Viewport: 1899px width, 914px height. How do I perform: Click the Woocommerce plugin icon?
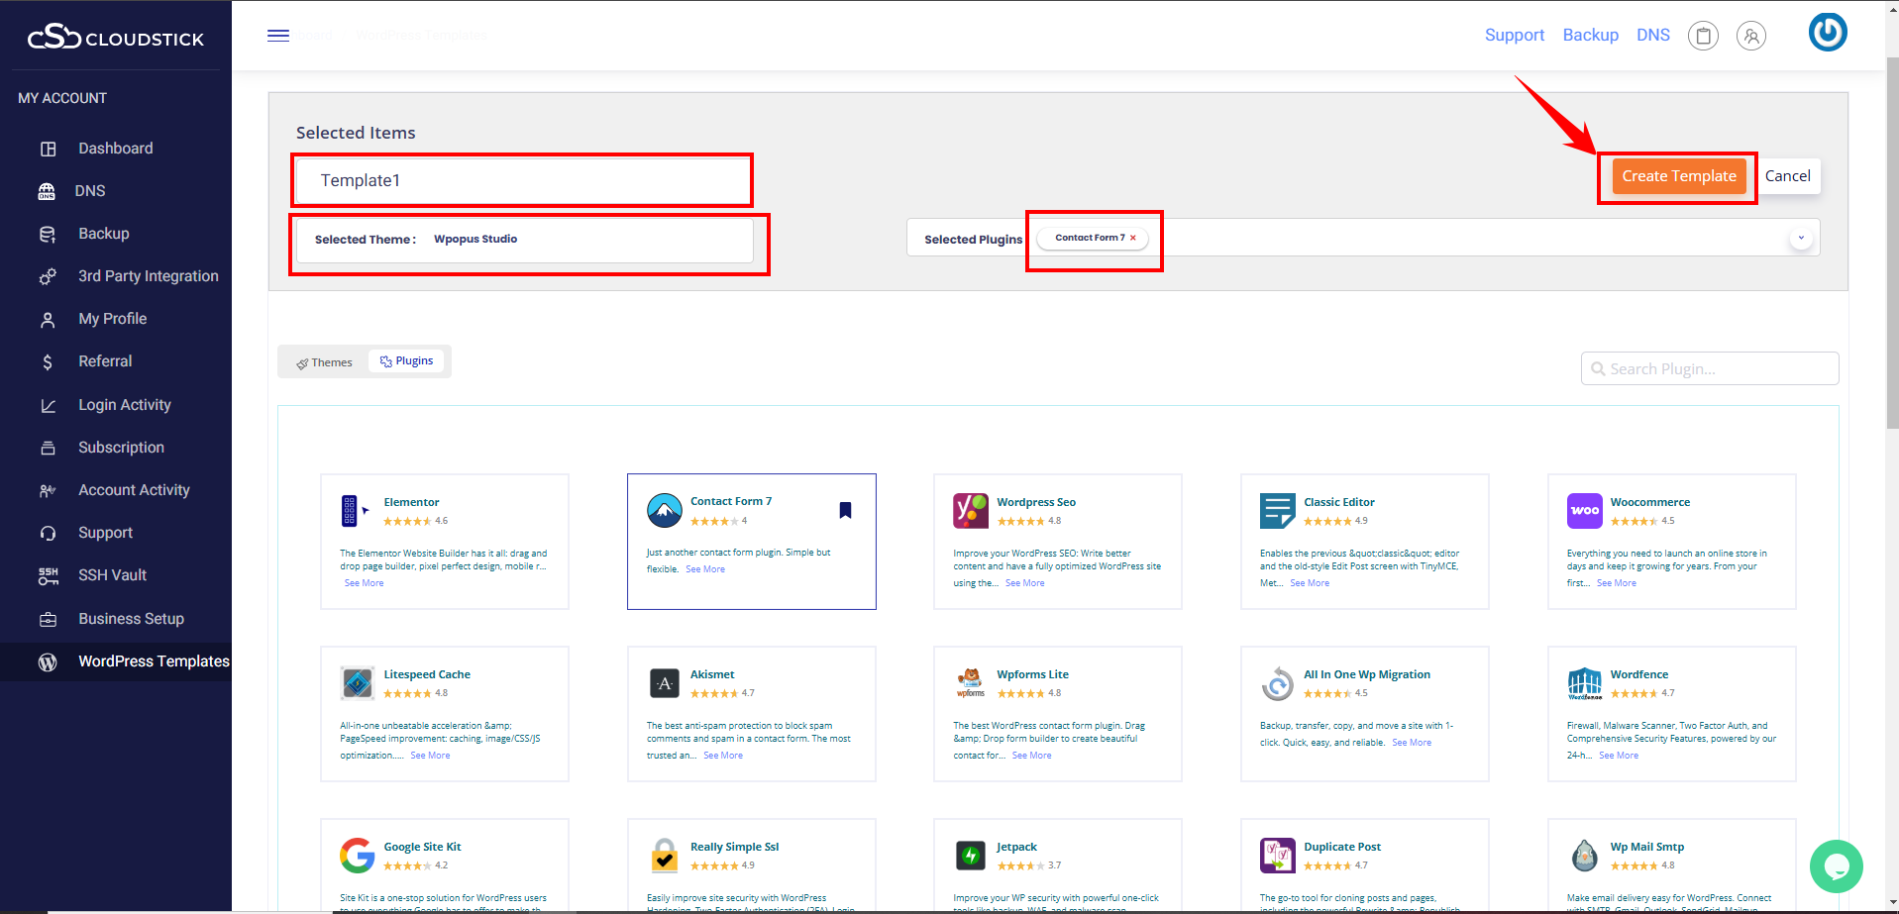pyautogui.click(x=1584, y=511)
